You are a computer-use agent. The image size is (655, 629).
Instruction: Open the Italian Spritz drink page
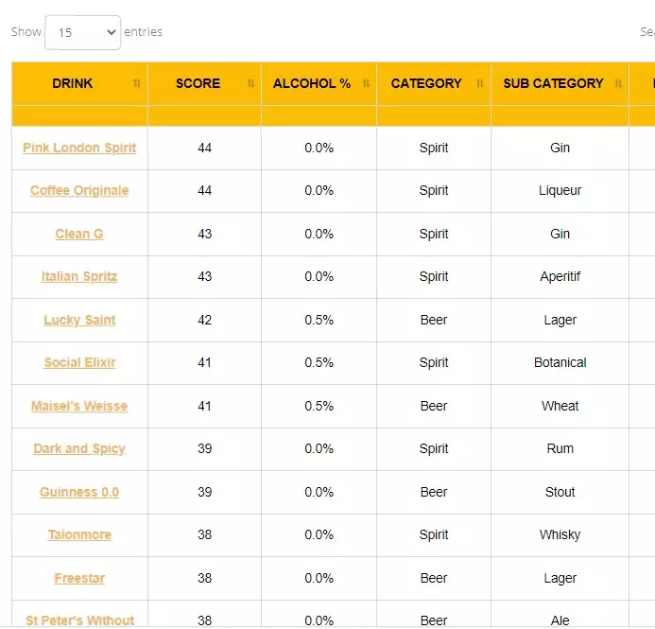pyautogui.click(x=79, y=277)
